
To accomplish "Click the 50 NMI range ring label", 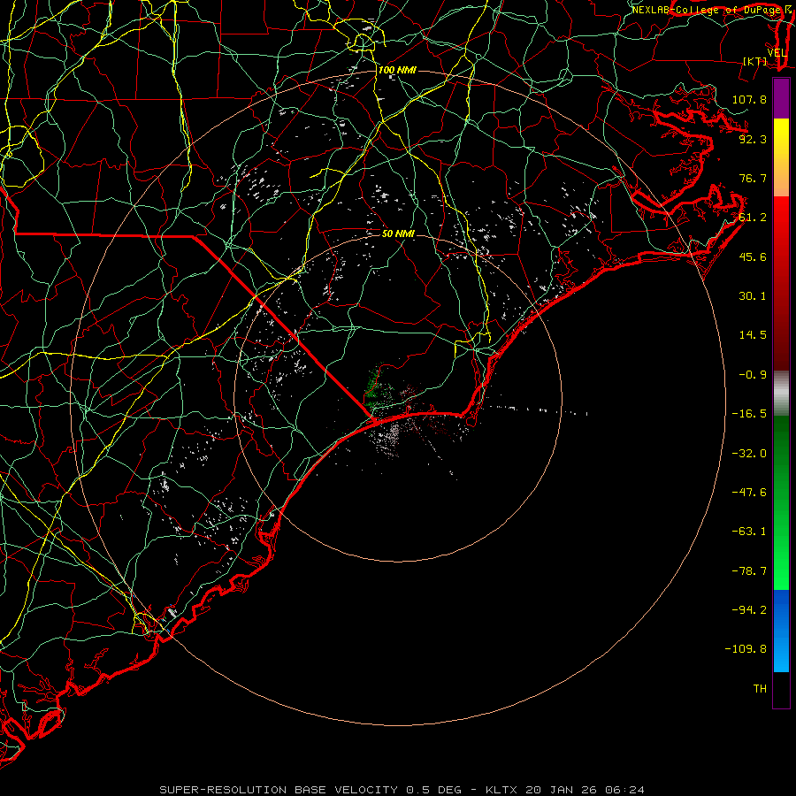I will (398, 233).
